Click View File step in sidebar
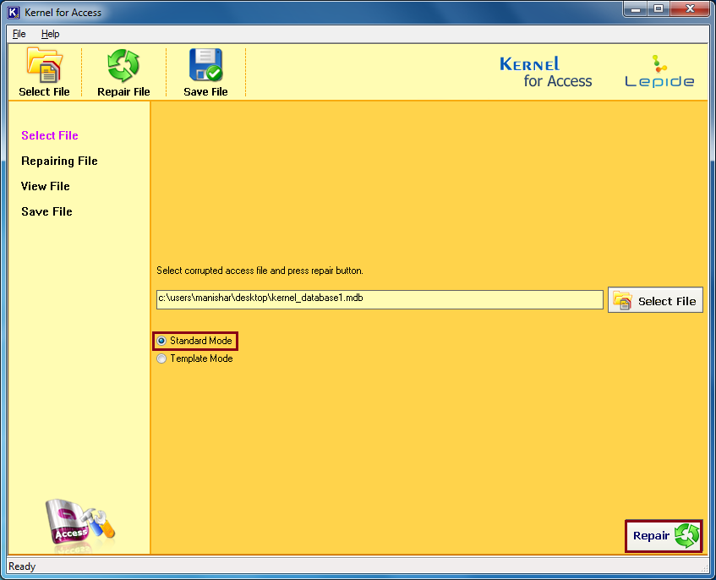The height and width of the screenshot is (580, 716). click(x=45, y=186)
